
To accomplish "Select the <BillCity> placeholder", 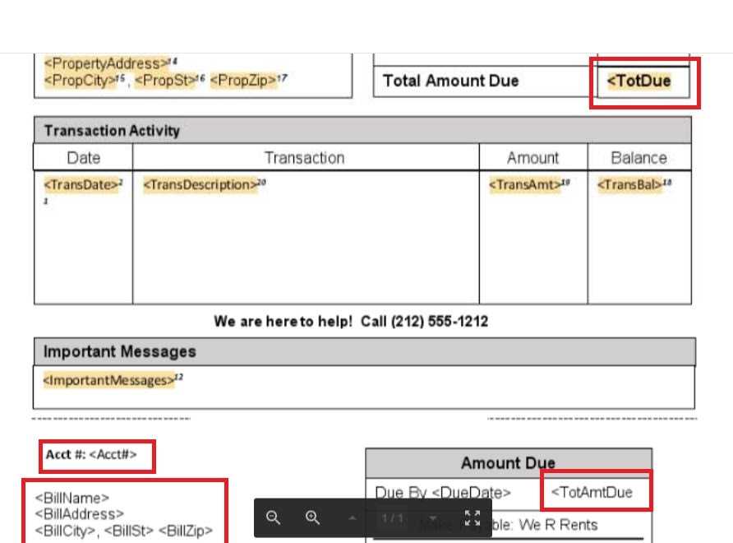I will pyautogui.click(x=65, y=531).
